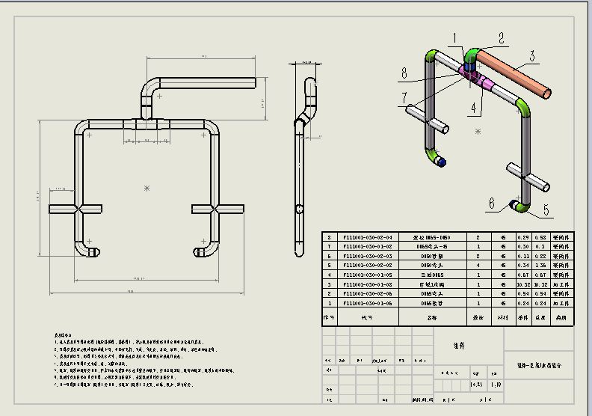The height and width of the screenshot is (416, 592).
Task: Select part code F111001-030-01-05 in the parts table
Action: (x=367, y=275)
